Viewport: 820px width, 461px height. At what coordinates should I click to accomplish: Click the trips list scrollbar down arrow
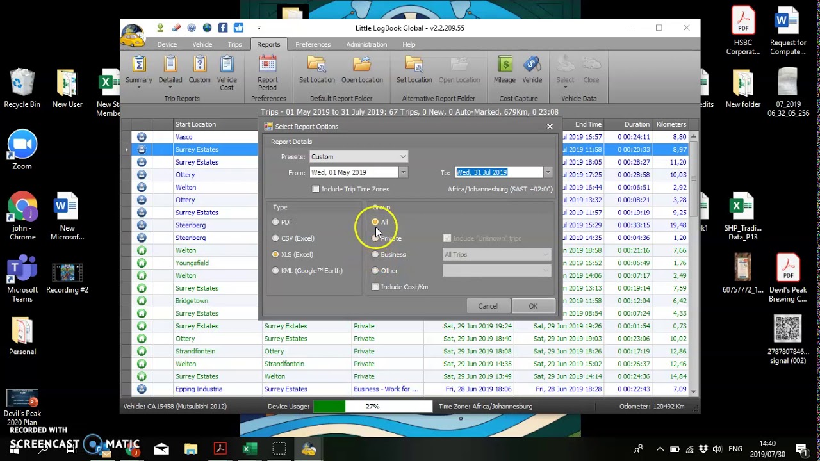[x=693, y=391]
